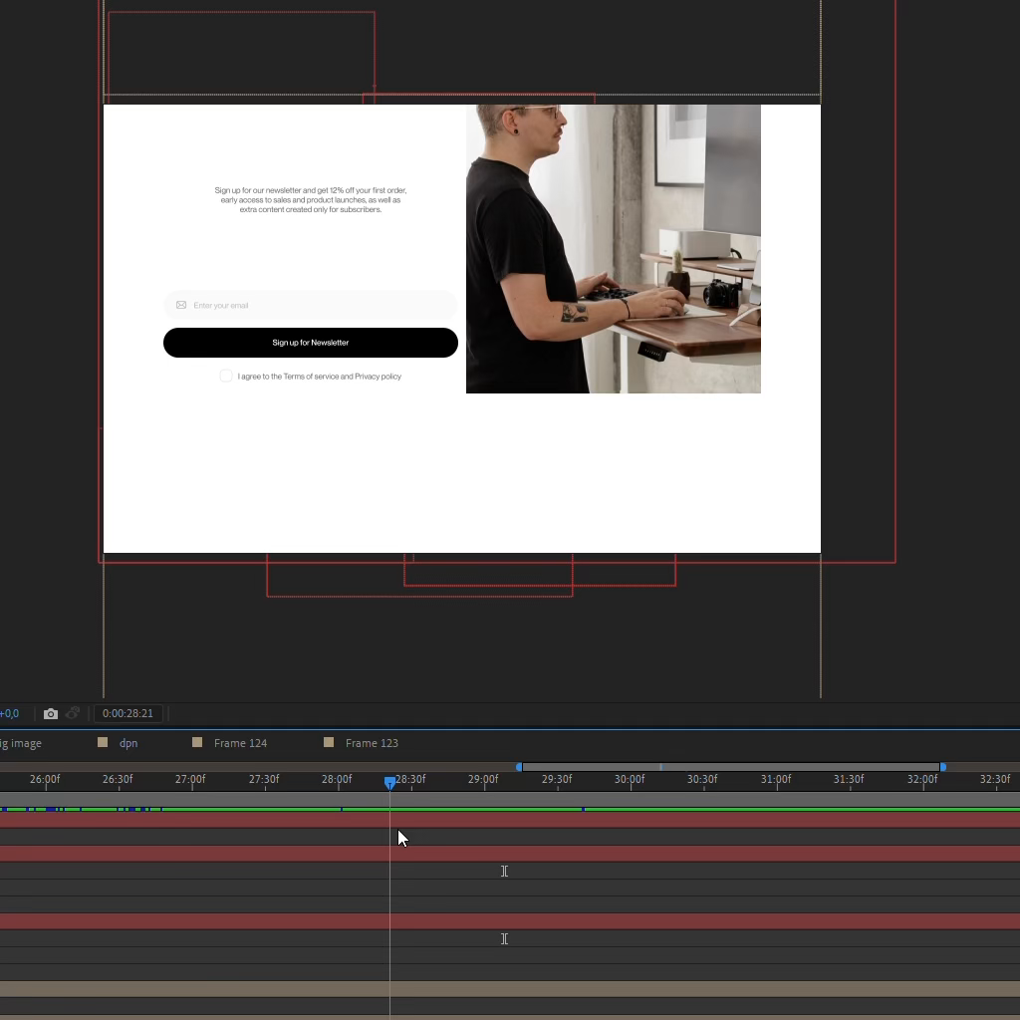Switch to the dpn composition tab
Screen dimensions: 1020x1020
pyautogui.click(x=128, y=743)
